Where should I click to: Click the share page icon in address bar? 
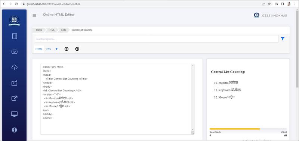pyautogui.click(x=263, y=4)
